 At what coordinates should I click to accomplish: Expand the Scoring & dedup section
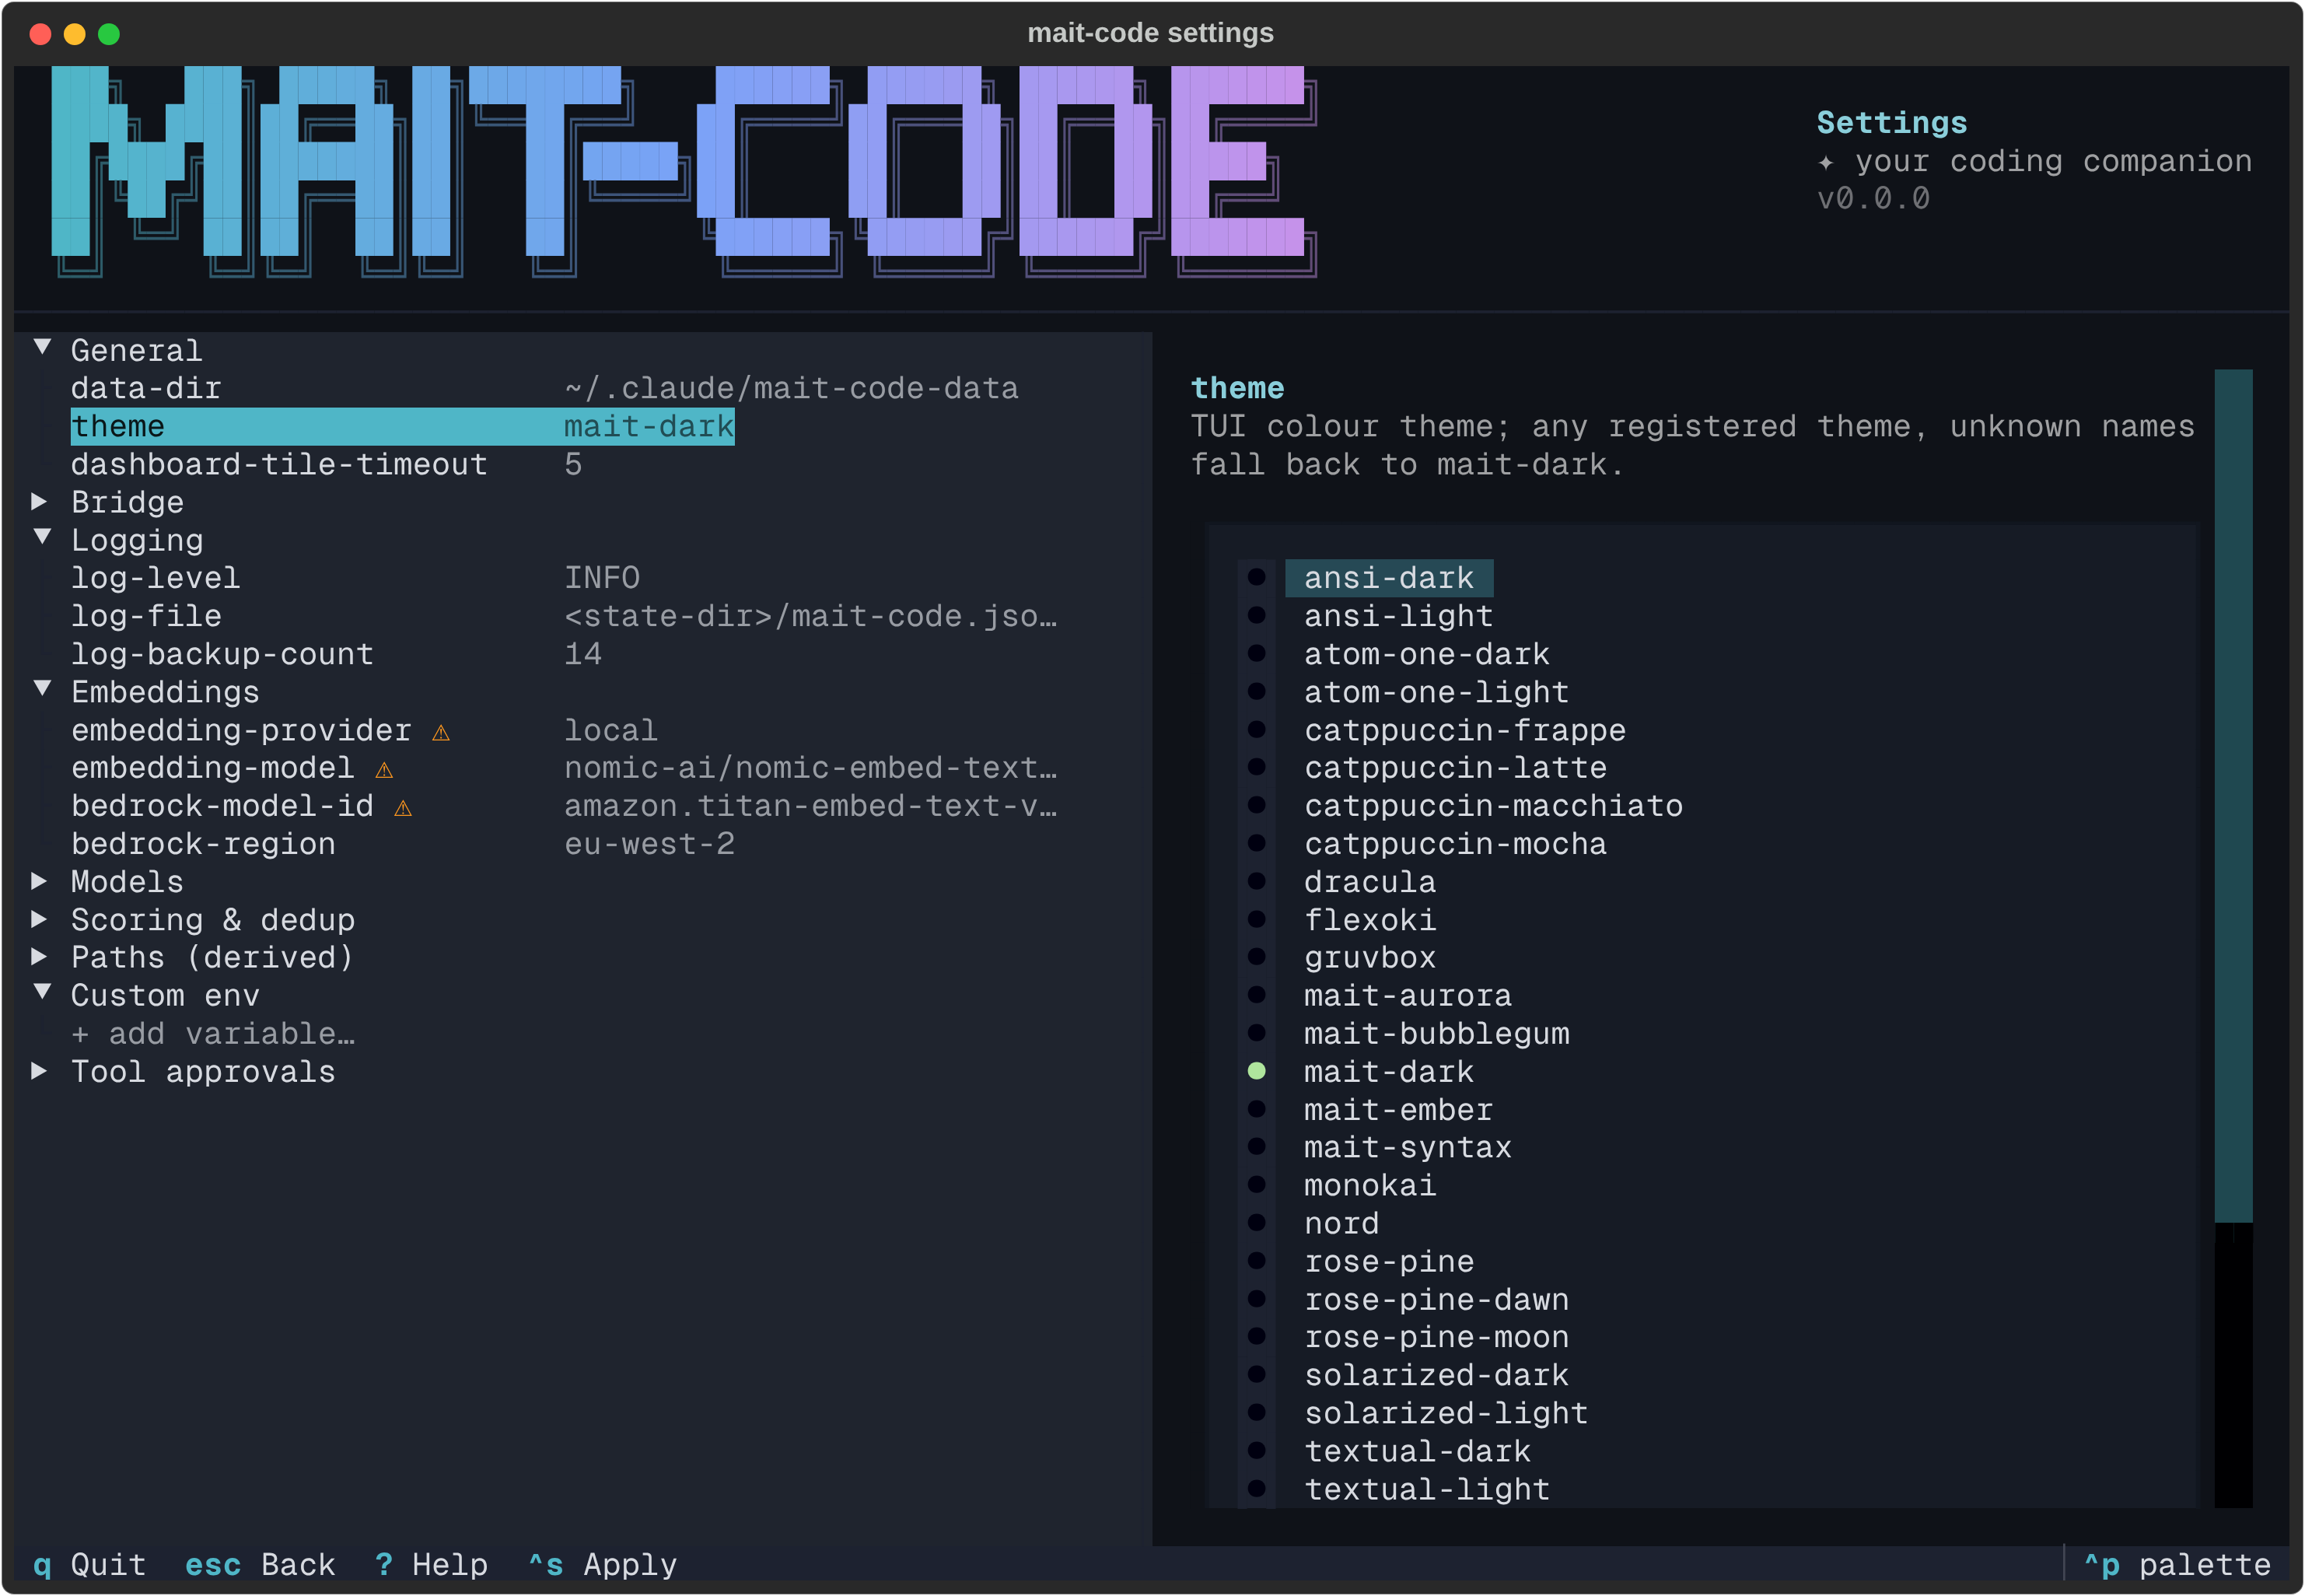click(40, 919)
